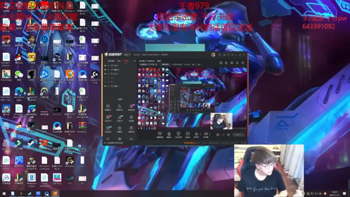Open the Windows Start button
Image resolution: width=350 pixels, height=197 pixels.
[4, 193]
